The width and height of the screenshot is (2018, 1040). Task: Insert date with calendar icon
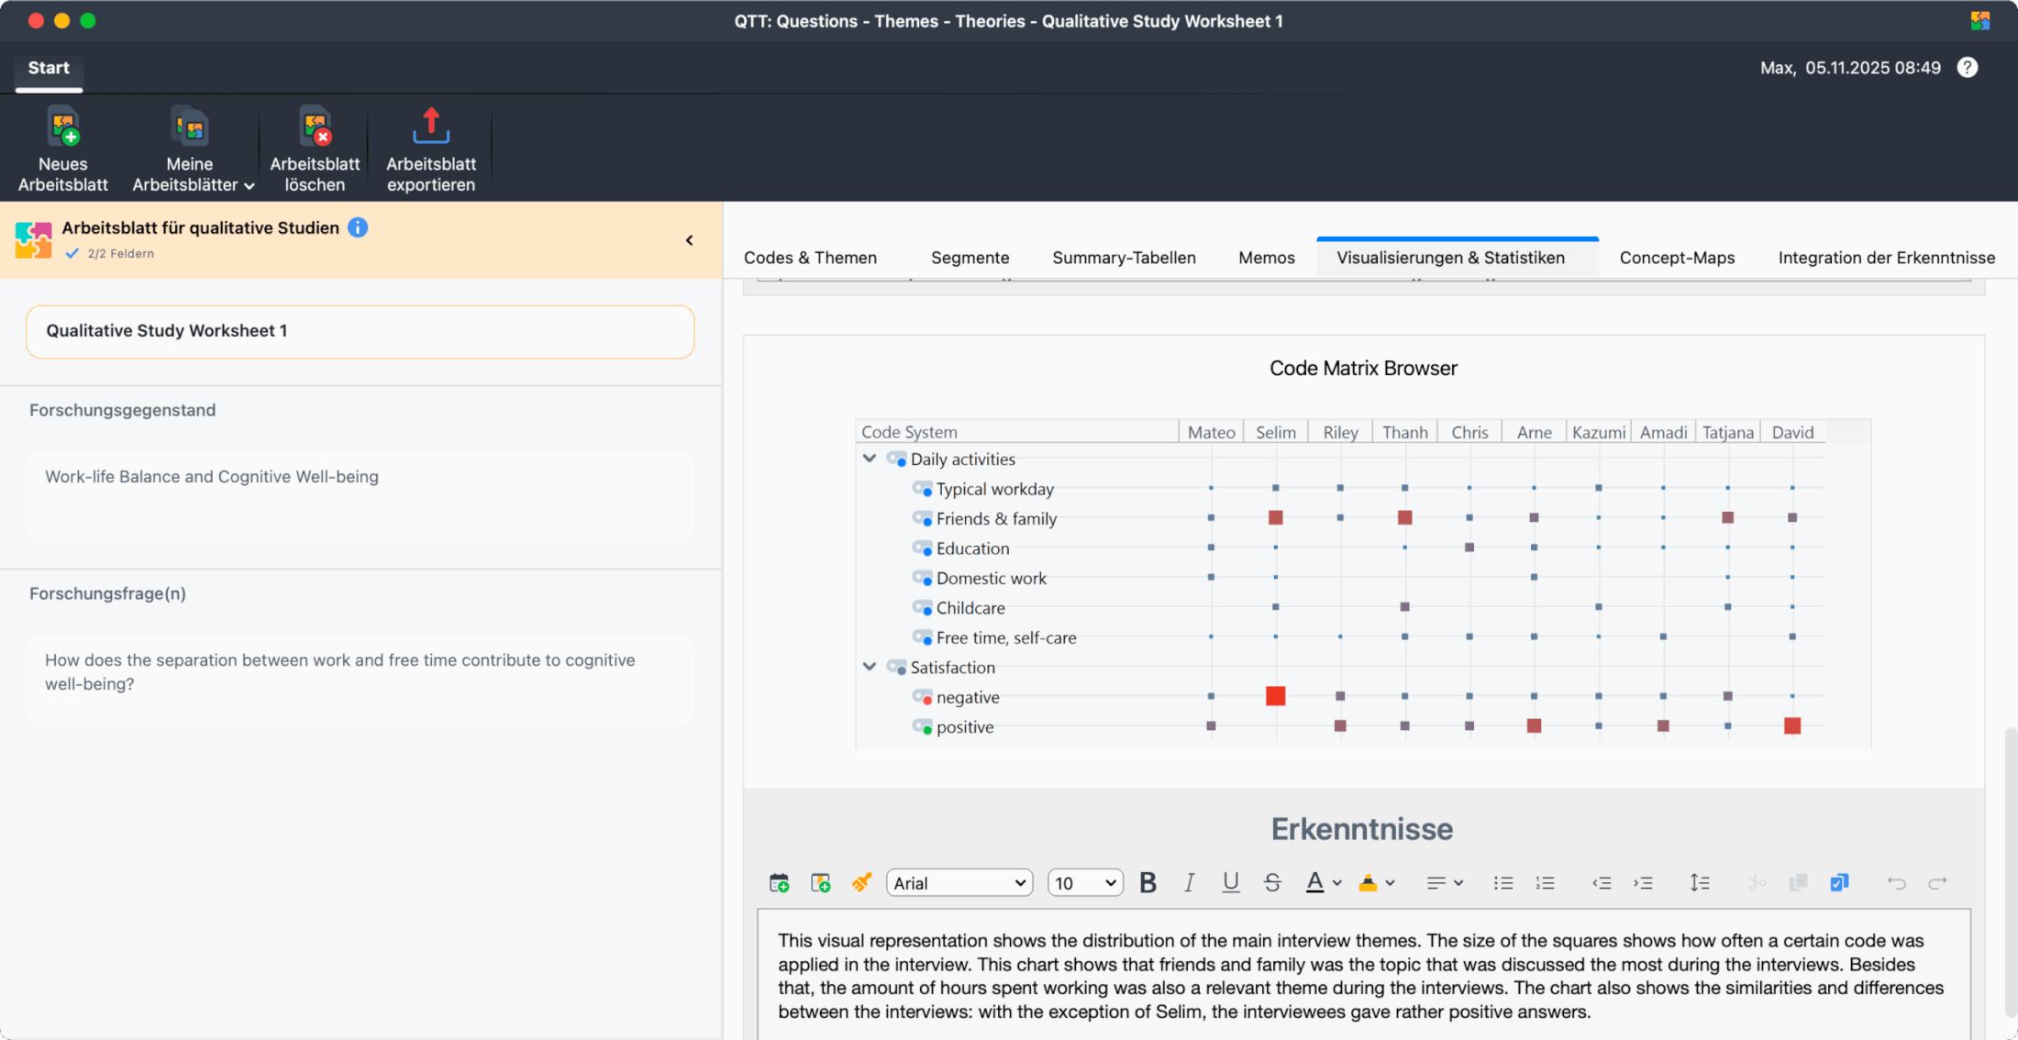[x=779, y=882]
